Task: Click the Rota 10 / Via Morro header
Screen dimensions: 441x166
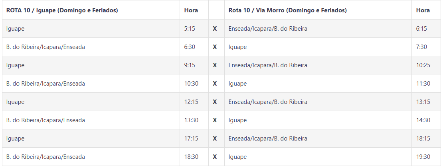Action: pos(287,10)
